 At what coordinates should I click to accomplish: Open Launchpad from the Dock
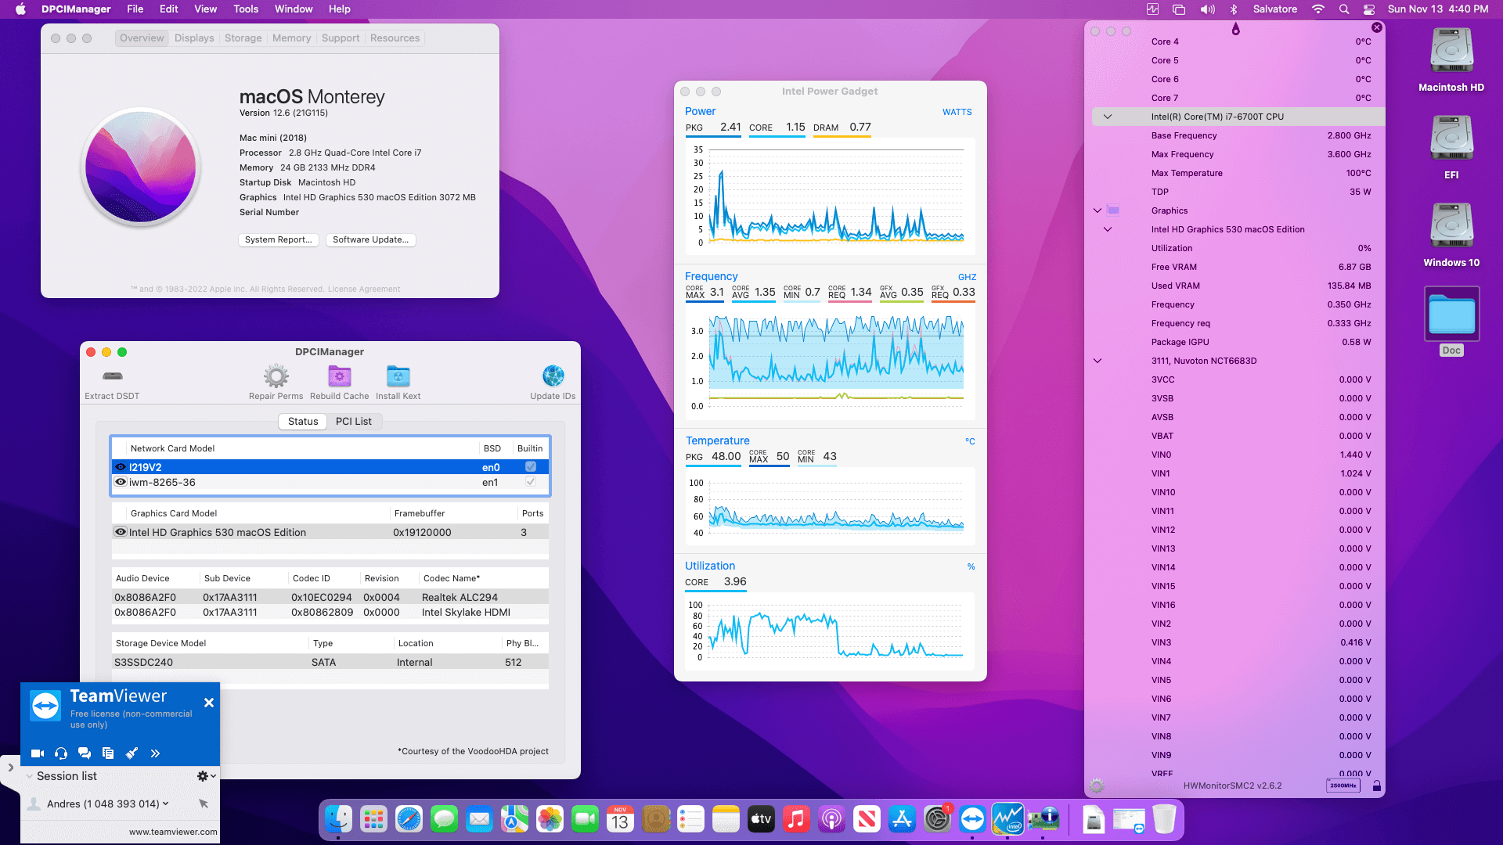(x=373, y=819)
